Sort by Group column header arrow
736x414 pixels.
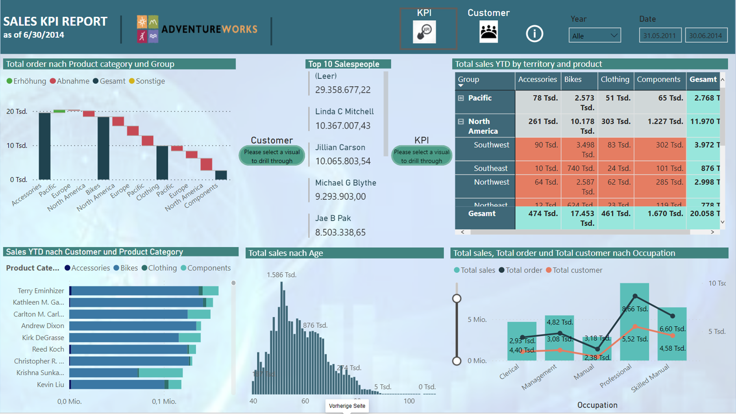coord(460,86)
